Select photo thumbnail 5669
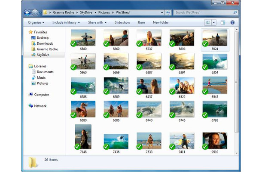 coord(116,38)
